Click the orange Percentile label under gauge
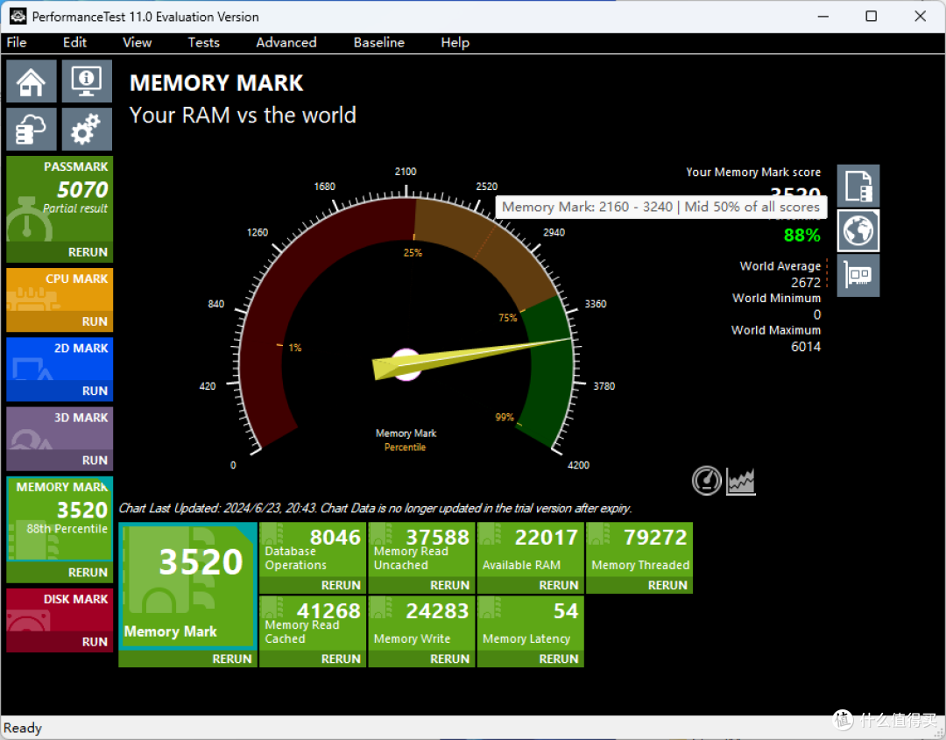The height and width of the screenshot is (740, 946). coord(405,447)
